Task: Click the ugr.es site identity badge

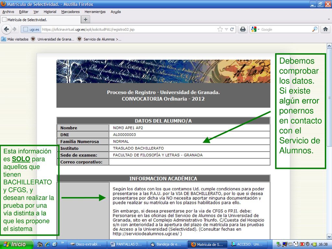Action: tap(31, 30)
